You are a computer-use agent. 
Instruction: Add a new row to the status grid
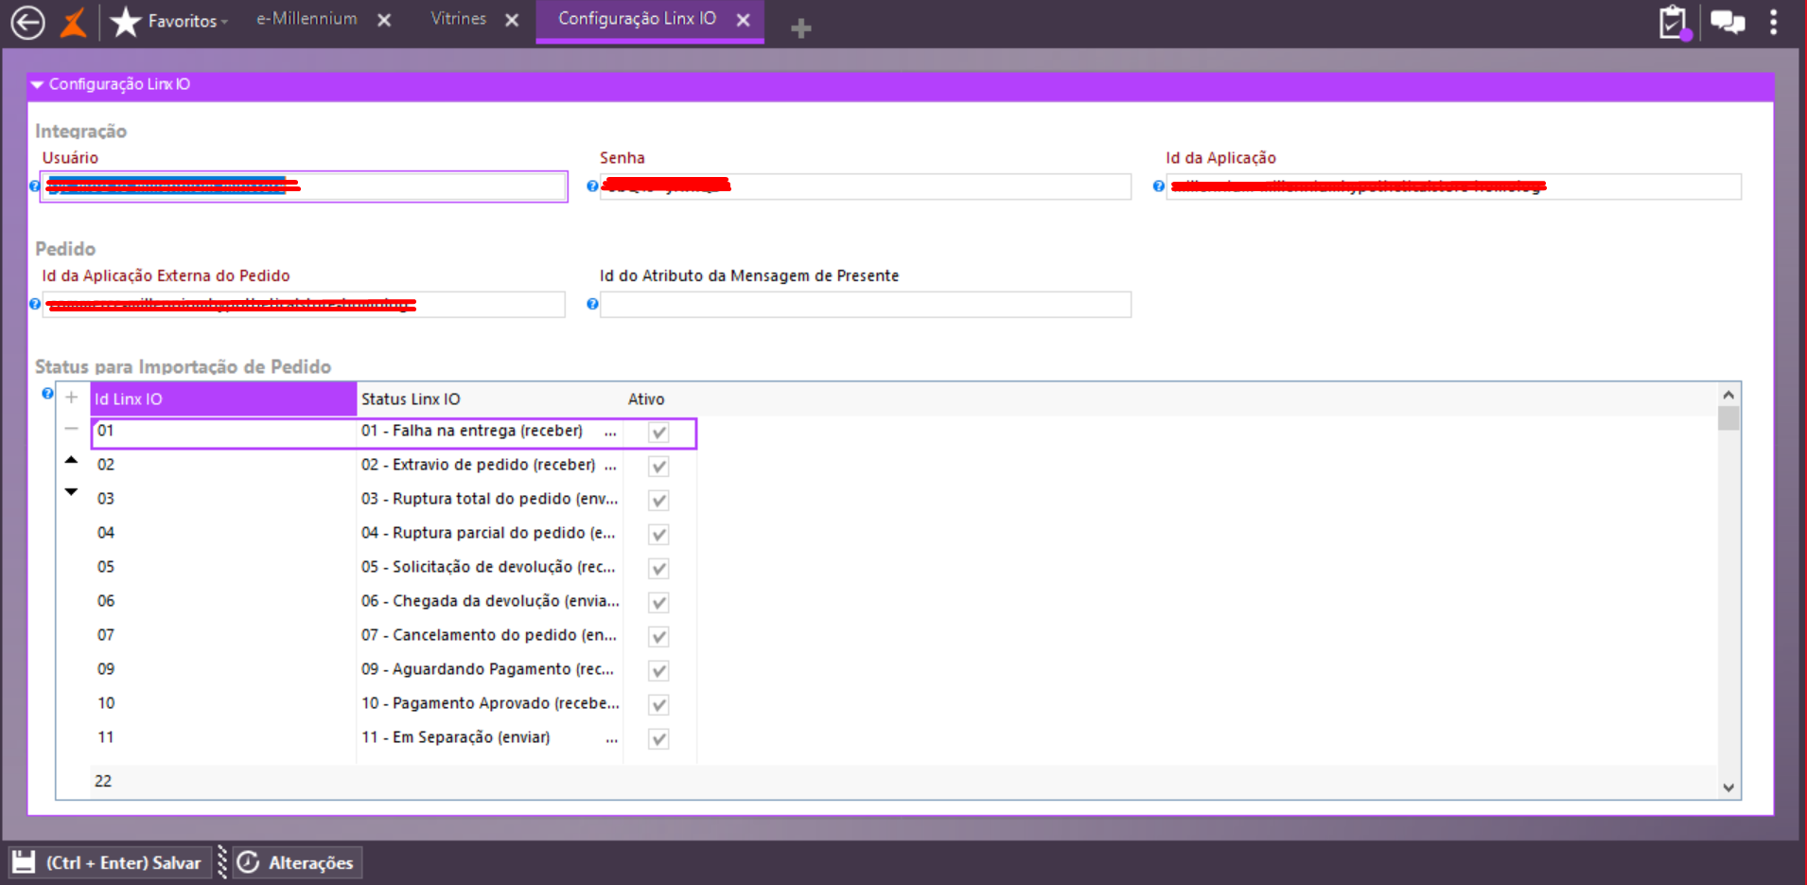click(x=71, y=398)
